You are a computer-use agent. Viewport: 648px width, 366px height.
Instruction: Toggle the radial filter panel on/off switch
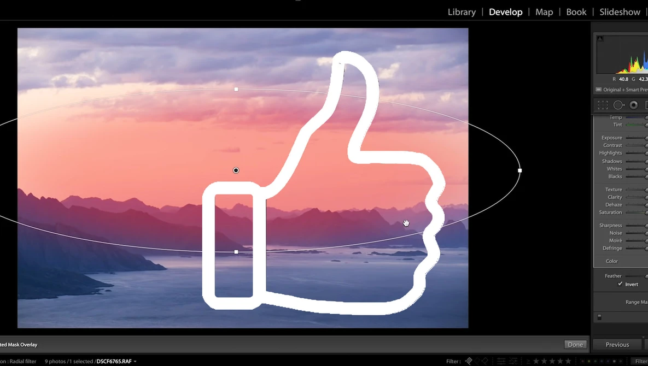[599, 317]
